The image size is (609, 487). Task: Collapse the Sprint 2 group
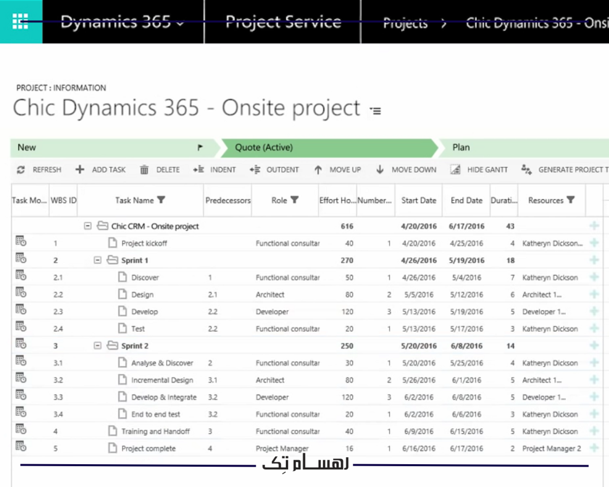tap(97, 346)
